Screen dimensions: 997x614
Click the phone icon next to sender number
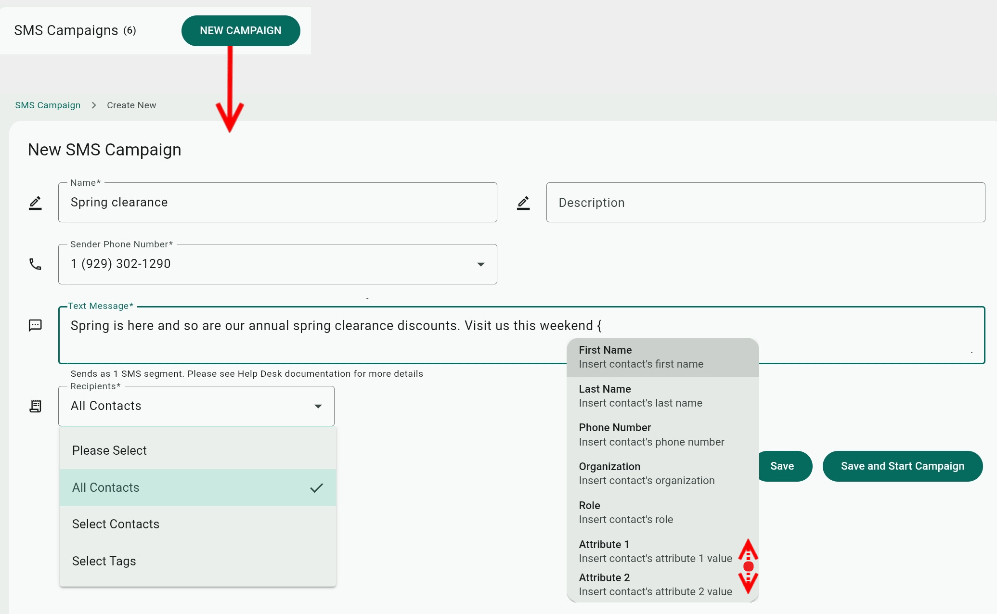click(35, 264)
